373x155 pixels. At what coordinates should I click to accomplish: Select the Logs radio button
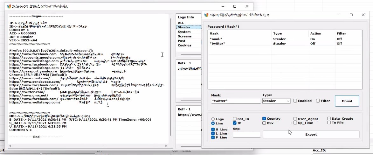tap(213, 119)
